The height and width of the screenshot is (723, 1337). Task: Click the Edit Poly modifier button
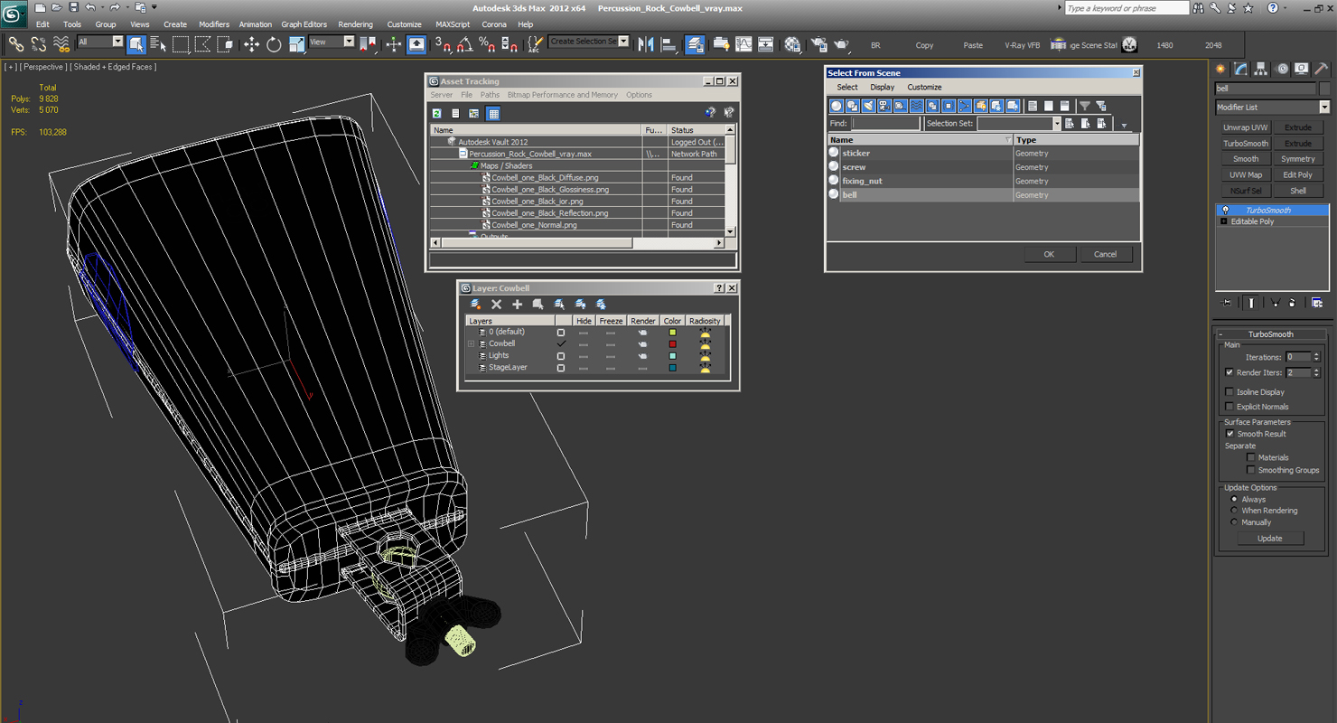coord(1298,174)
